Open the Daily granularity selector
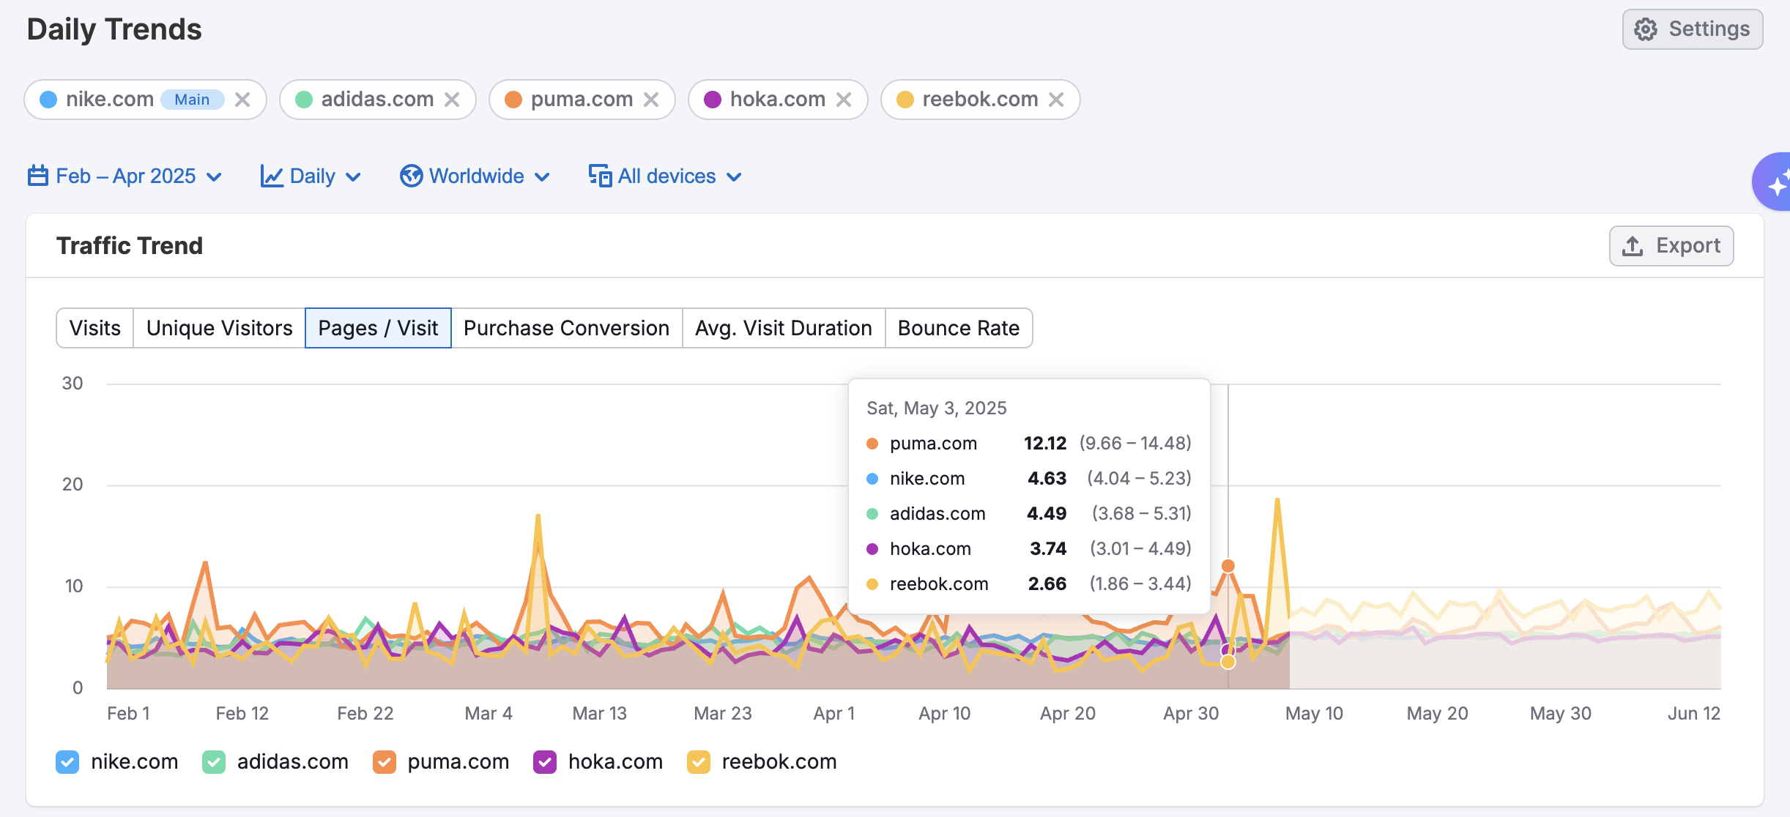Image resolution: width=1790 pixels, height=817 pixels. pos(312,176)
